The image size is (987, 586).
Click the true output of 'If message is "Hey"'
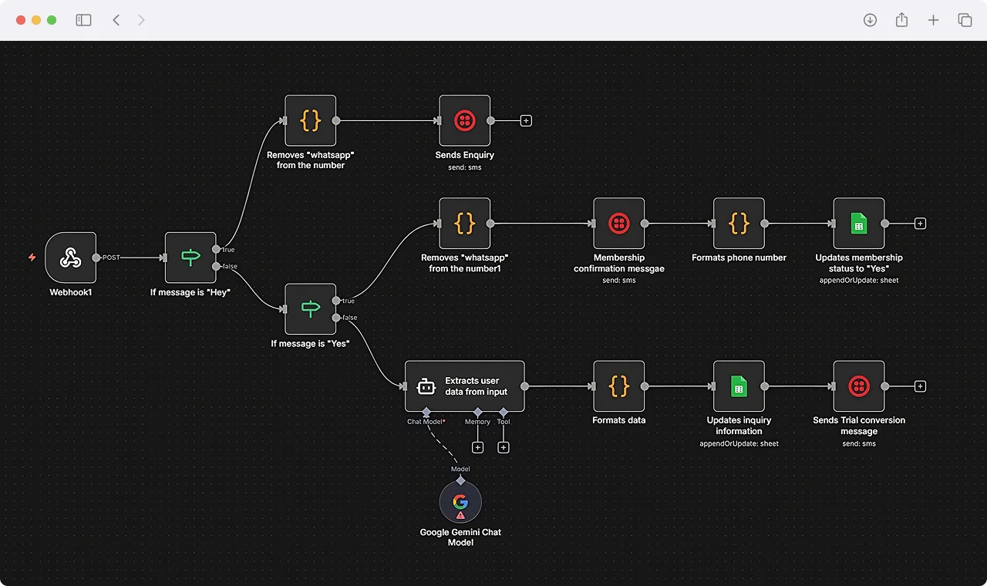coord(216,249)
